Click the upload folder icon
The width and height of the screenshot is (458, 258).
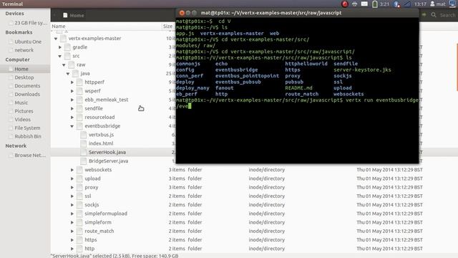79,178
